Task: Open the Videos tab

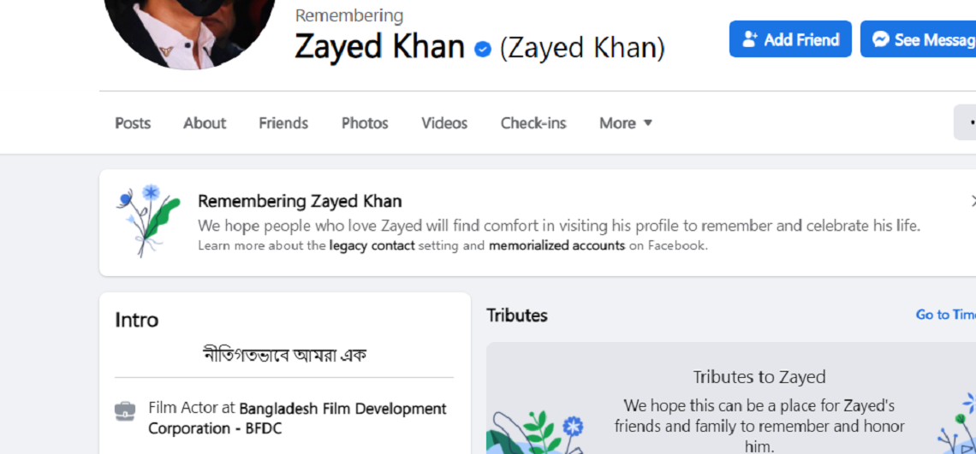Action: (x=444, y=123)
